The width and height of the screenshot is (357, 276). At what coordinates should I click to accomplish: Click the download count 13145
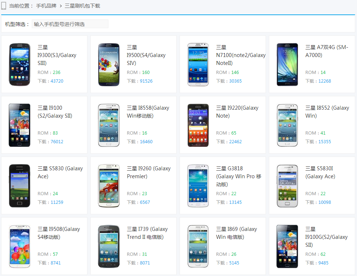pyautogui.click(x=236, y=202)
